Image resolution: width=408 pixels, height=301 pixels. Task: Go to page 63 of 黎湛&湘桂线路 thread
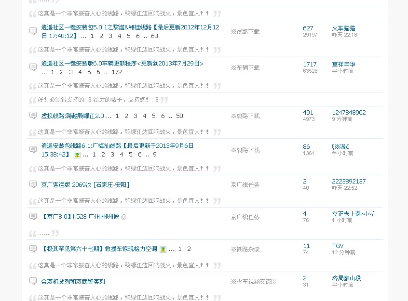point(154,36)
